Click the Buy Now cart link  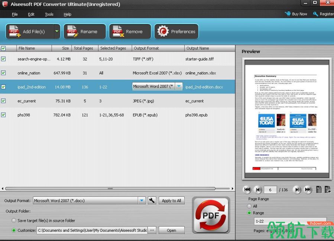coord(296,14)
